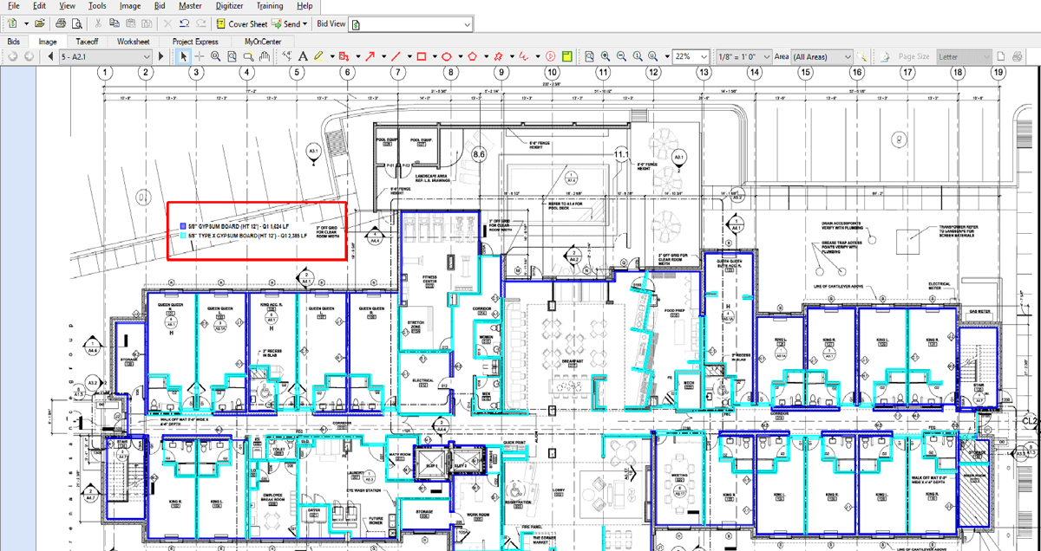Viewport: 1041px width, 551px height.
Task: Open the print preview icon
Action: [78, 24]
